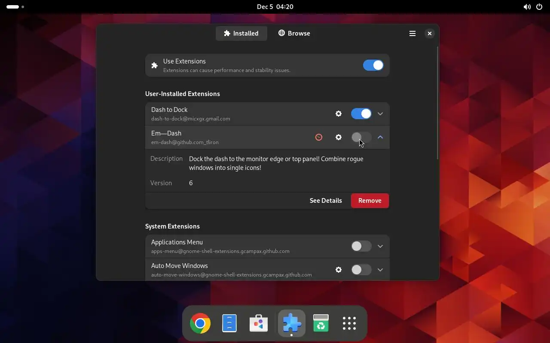This screenshot has height=343, width=550.
Task: Enable the Auto Move Windows switch
Action: point(361,270)
